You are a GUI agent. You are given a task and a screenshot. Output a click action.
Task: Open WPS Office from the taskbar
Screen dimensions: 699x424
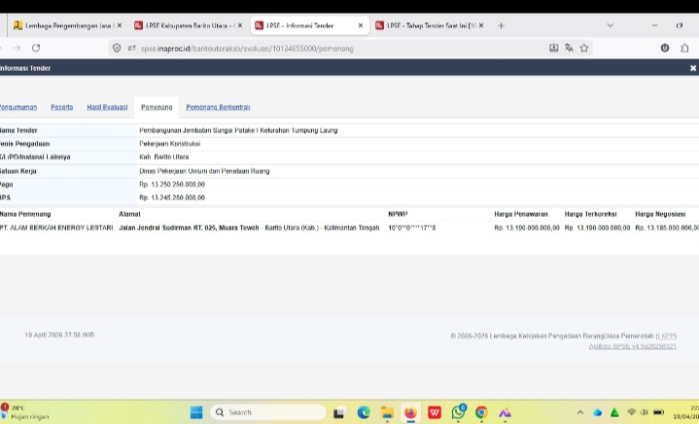tap(435, 412)
